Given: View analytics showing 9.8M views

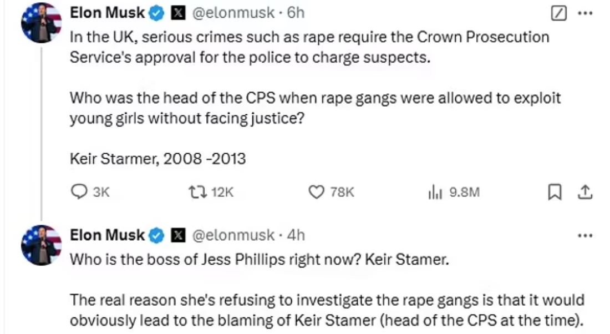Looking at the screenshot, I should pyautogui.click(x=434, y=192).
